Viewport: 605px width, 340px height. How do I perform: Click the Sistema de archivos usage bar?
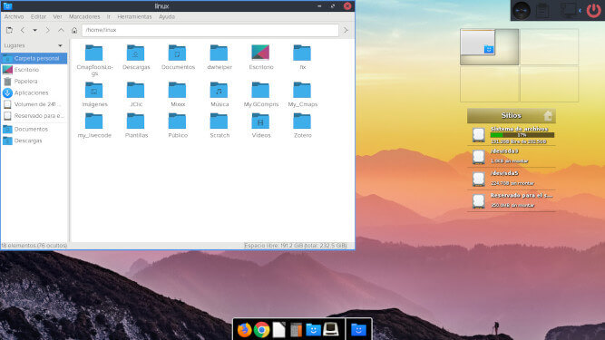click(x=522, y=135)
